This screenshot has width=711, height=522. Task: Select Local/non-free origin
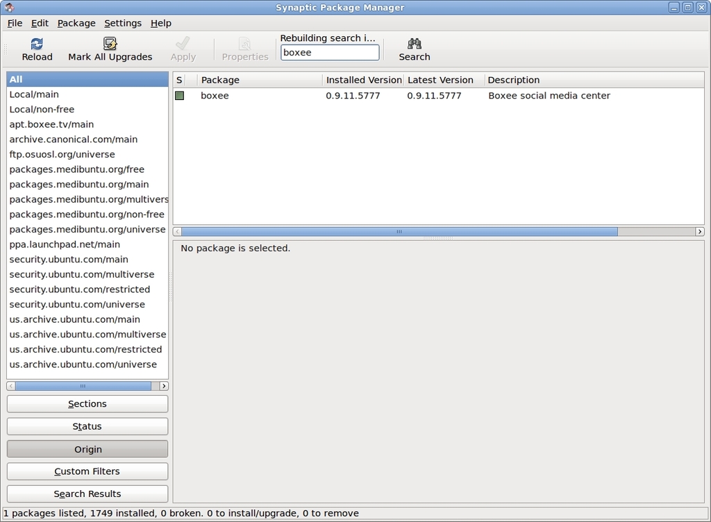coord(87,109)
